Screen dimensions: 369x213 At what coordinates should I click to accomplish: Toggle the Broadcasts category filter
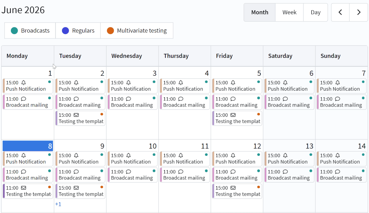pyautogui.click(x=30, y=30)
